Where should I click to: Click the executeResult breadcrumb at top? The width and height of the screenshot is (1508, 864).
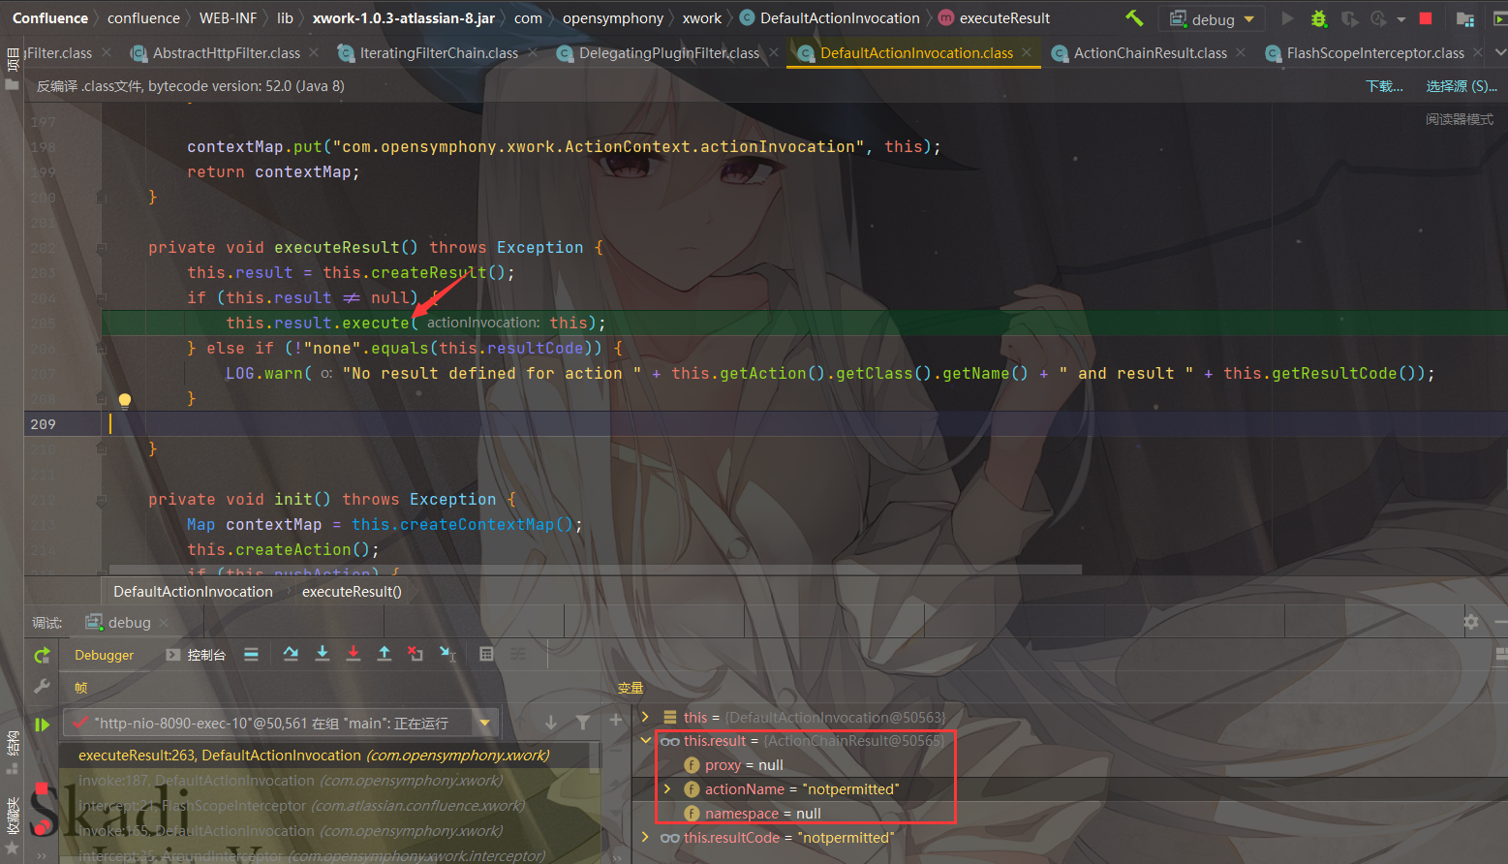pyautogui.click(x=1004, y=18)
